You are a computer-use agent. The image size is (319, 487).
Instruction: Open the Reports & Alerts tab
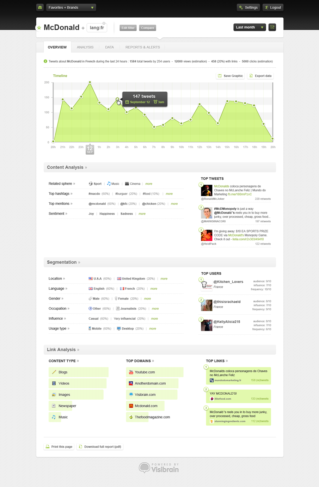(x=142, y=47)
